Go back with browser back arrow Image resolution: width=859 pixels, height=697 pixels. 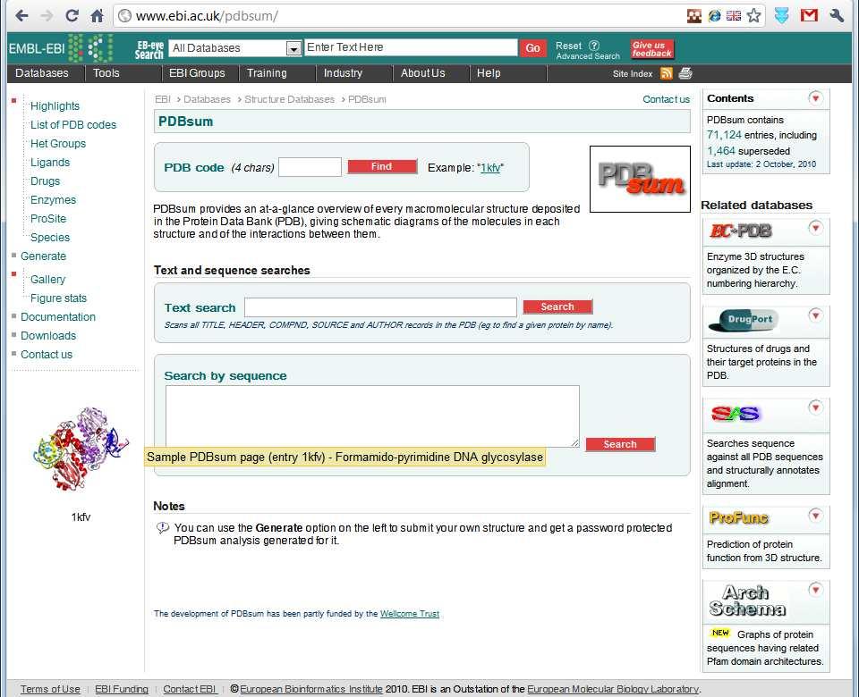(21, 16)
